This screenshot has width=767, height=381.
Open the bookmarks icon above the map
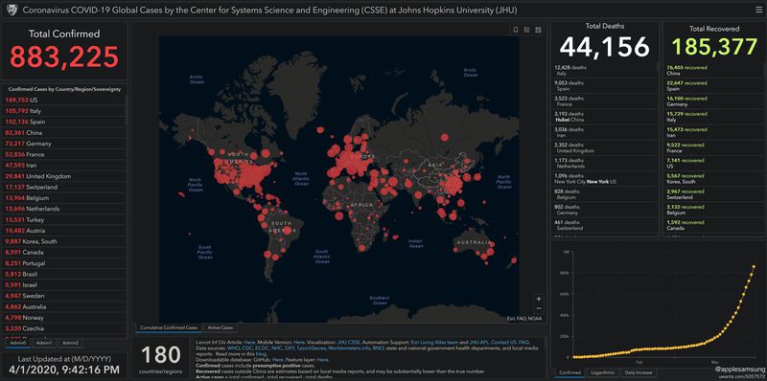point(516,30)
